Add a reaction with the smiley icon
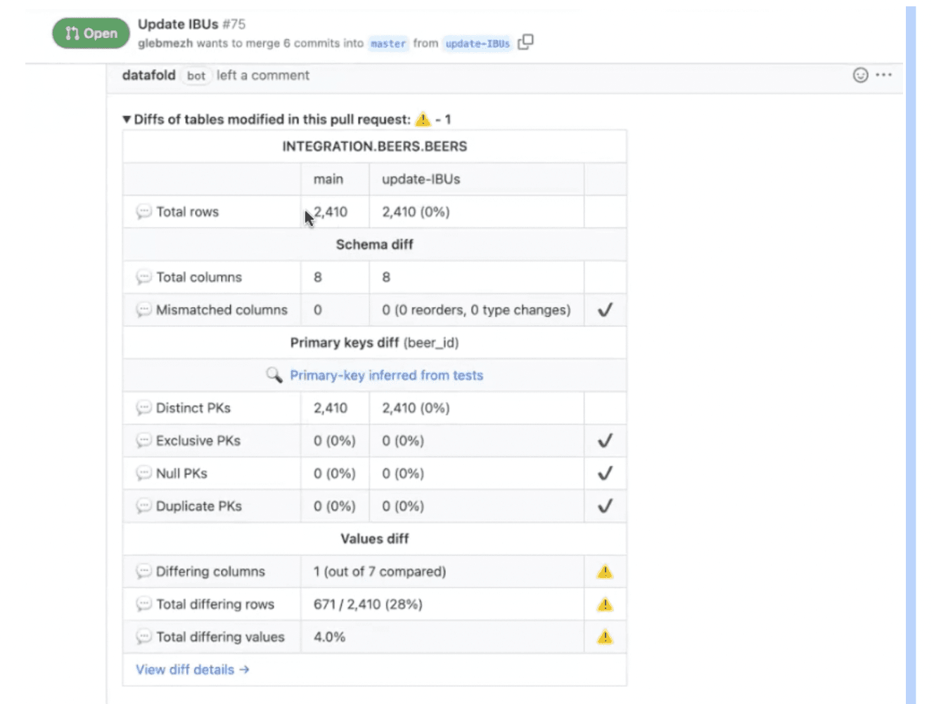This screenshot has width=934, height=704. pos(859,75)
